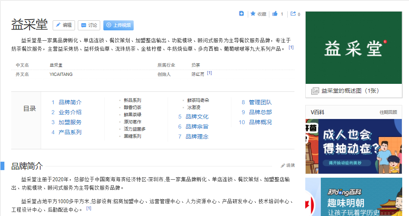Open citation [1] after 后勤配送中心
Image resolution: width=409 pixels, height=216 pixels.
tap(89, 208)
